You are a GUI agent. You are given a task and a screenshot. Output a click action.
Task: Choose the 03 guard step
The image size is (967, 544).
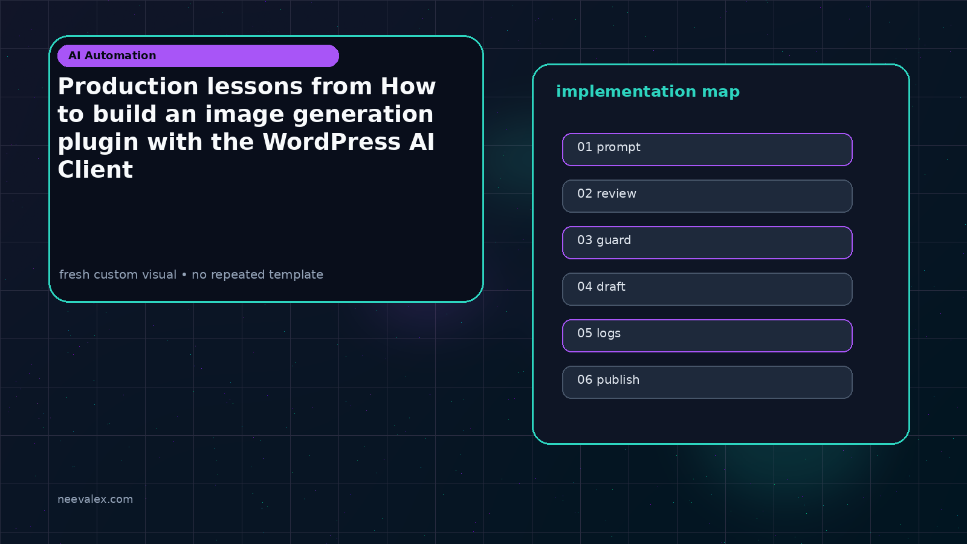click(x=707, y=242)
